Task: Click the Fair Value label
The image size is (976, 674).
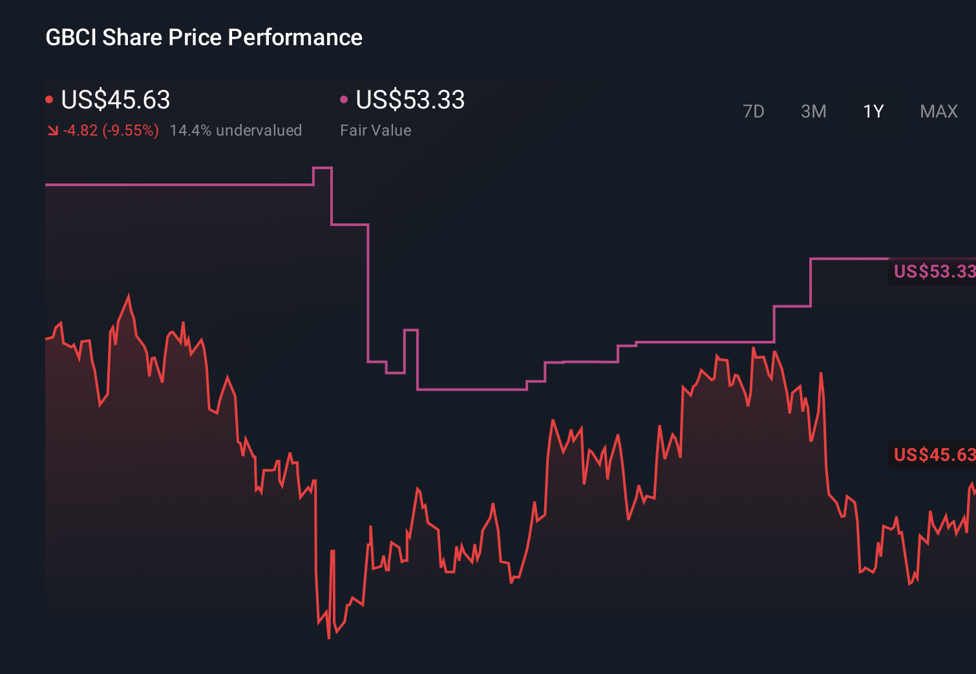Action: [376, 130]
